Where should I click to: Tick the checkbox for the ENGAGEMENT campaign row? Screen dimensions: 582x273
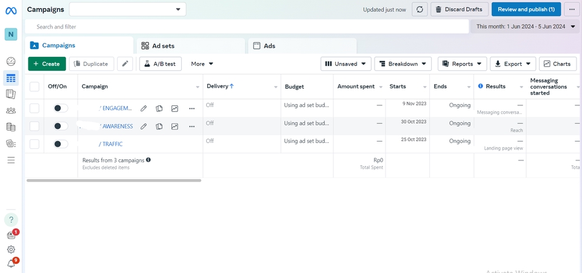(35, 108)
